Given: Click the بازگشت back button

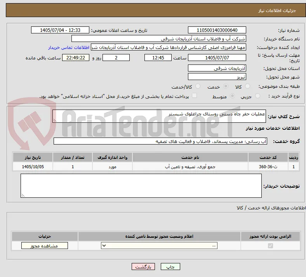Looking at the screenshot, I should [143, 267].
